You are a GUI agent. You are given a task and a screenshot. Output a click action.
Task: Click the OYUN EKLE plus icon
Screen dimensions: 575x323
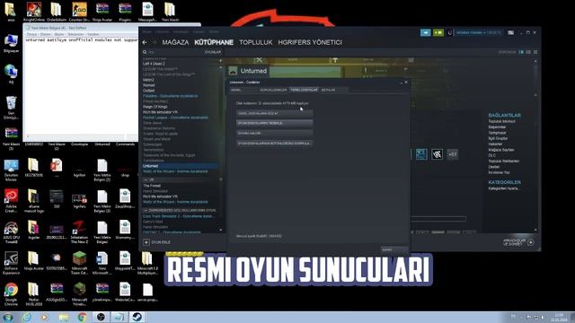point(146,242)
